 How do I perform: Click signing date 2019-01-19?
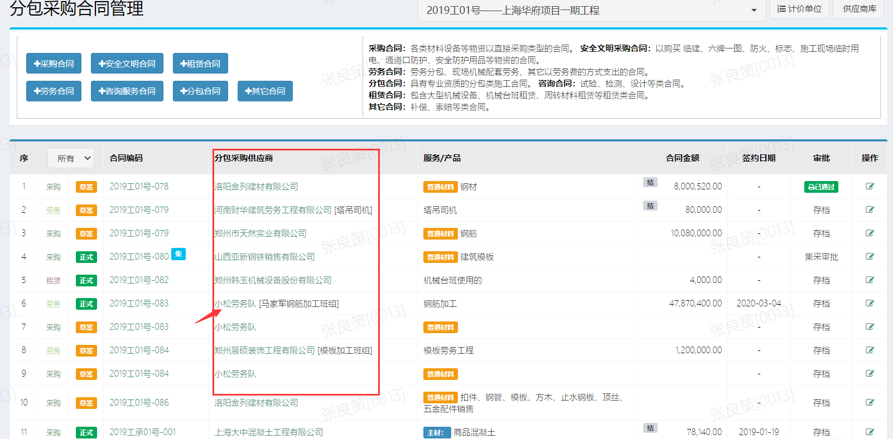click(x=759, y=432)
